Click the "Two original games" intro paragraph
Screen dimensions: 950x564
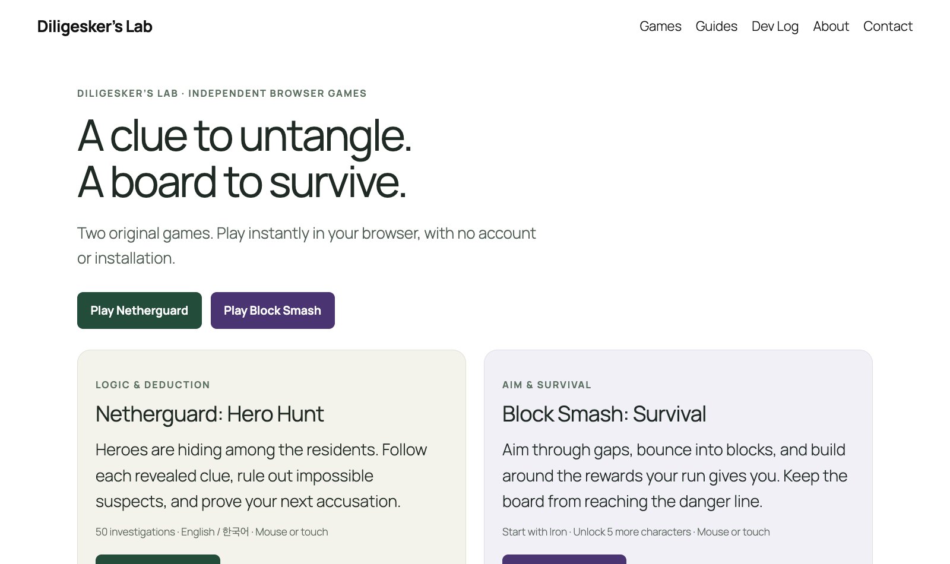[306, 246]
